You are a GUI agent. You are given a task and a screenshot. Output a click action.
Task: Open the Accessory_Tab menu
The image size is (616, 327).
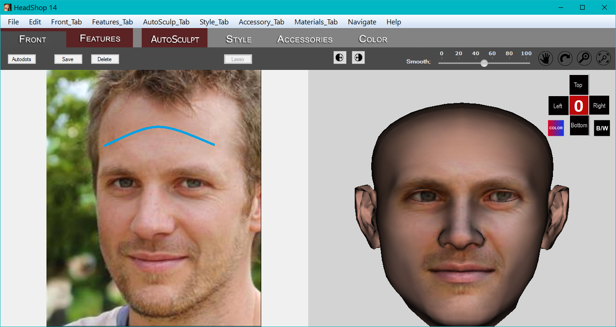coord(261,22)
